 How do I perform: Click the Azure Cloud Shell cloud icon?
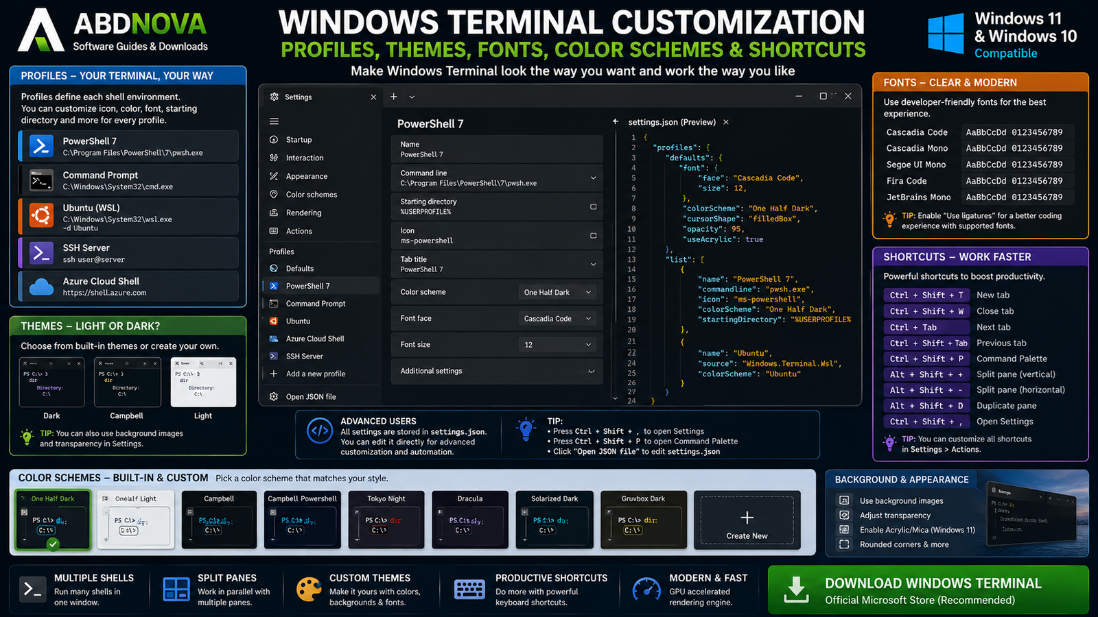[x=41, y=287]
